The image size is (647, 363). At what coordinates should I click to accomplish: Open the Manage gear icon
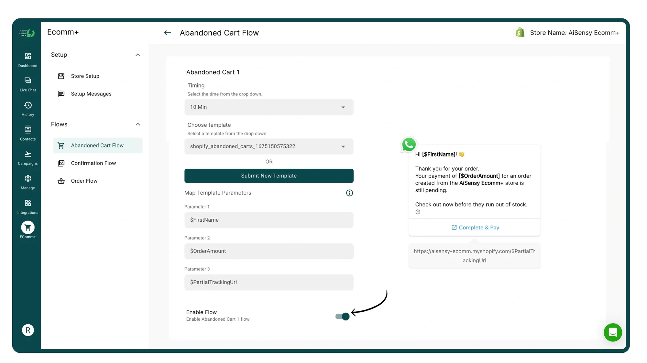pos(28,182)
